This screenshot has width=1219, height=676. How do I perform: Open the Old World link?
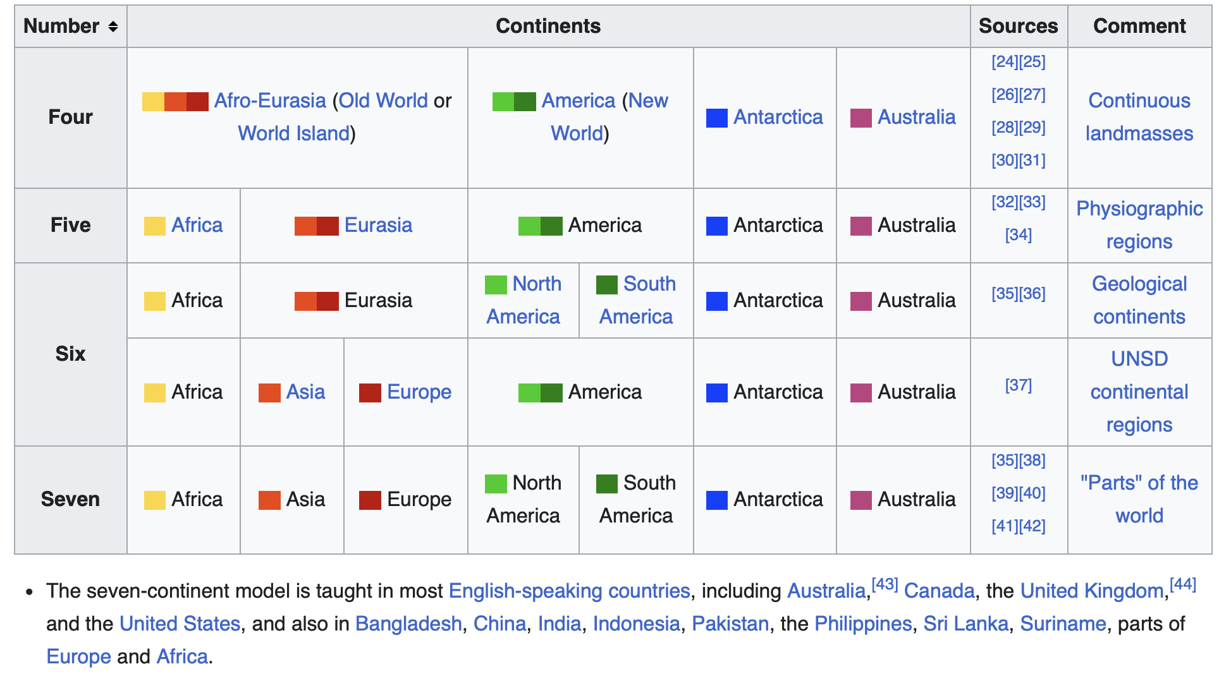[x=383, y=100]
